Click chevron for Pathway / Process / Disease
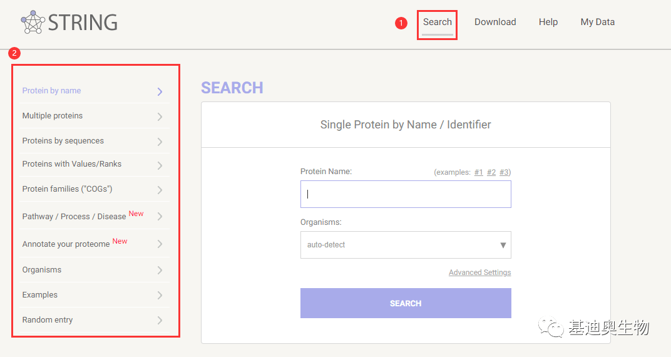This screenshot has height=357, width=671. (x=160, y=217)
